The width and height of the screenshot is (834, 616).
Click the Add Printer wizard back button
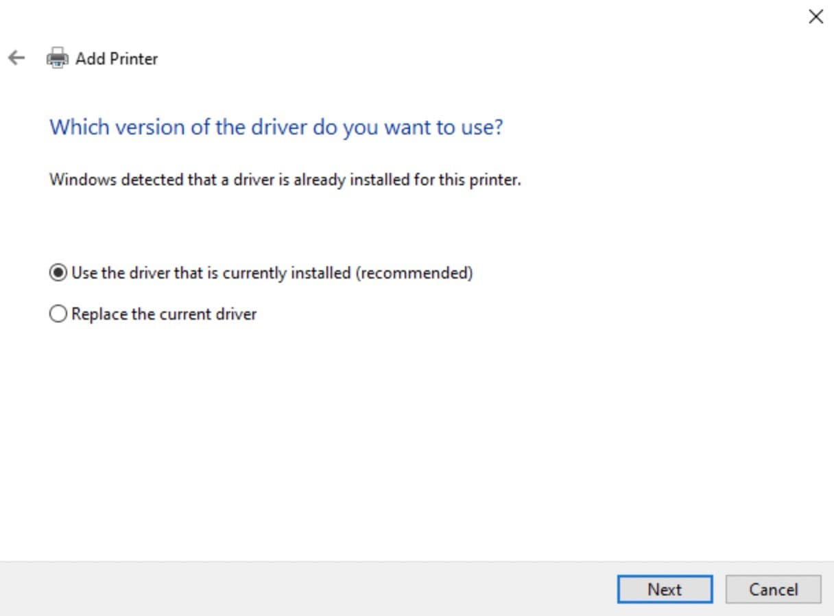point(15,58)
